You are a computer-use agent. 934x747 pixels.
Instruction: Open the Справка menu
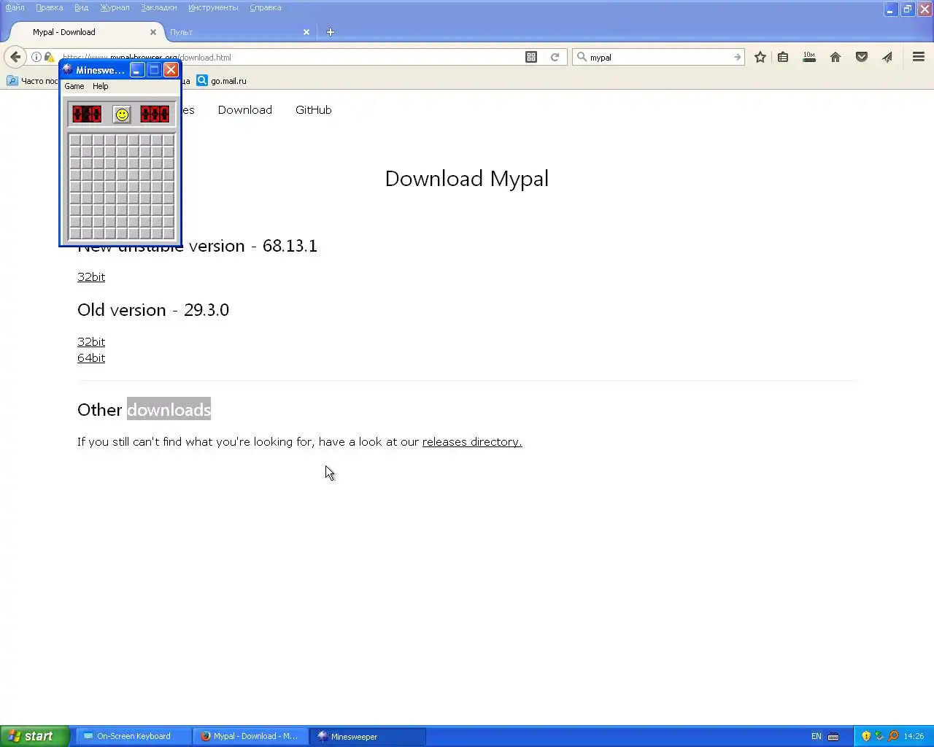pyautogui.click(x=266, y=7)
